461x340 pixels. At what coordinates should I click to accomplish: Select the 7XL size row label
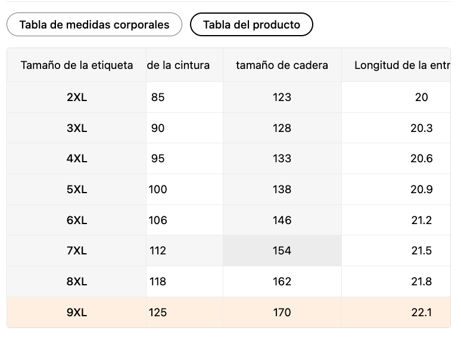pyautogui.click(x=77, y=251)
